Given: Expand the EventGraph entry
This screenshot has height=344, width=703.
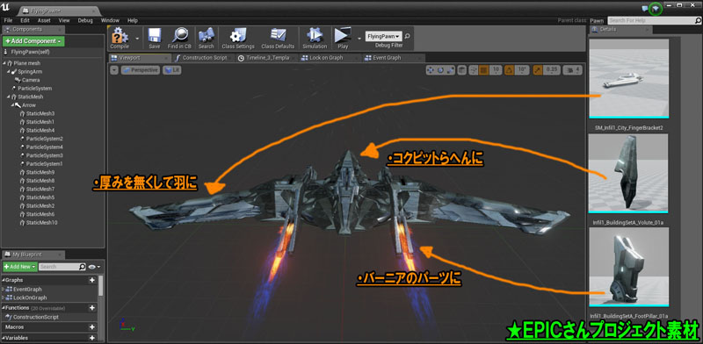Looking at the screenshot, I should point(4,290).
